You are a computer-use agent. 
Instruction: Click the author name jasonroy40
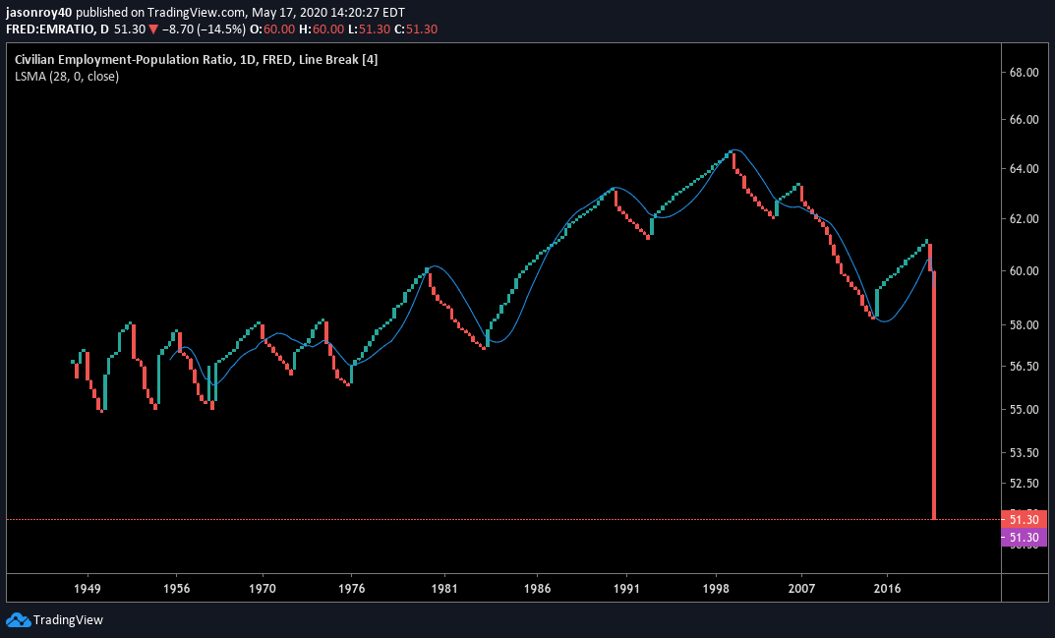point(37,12)
